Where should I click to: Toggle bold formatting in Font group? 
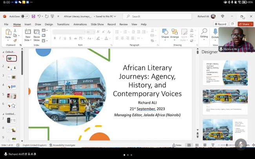point(55,38)
